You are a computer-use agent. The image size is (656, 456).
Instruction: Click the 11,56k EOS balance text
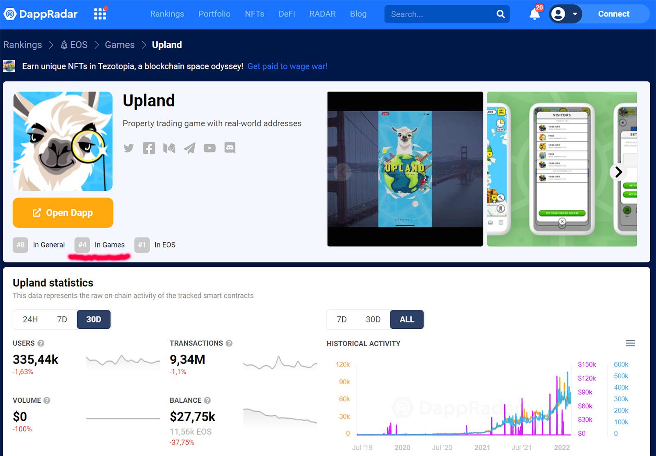click(x=191, y=432)
